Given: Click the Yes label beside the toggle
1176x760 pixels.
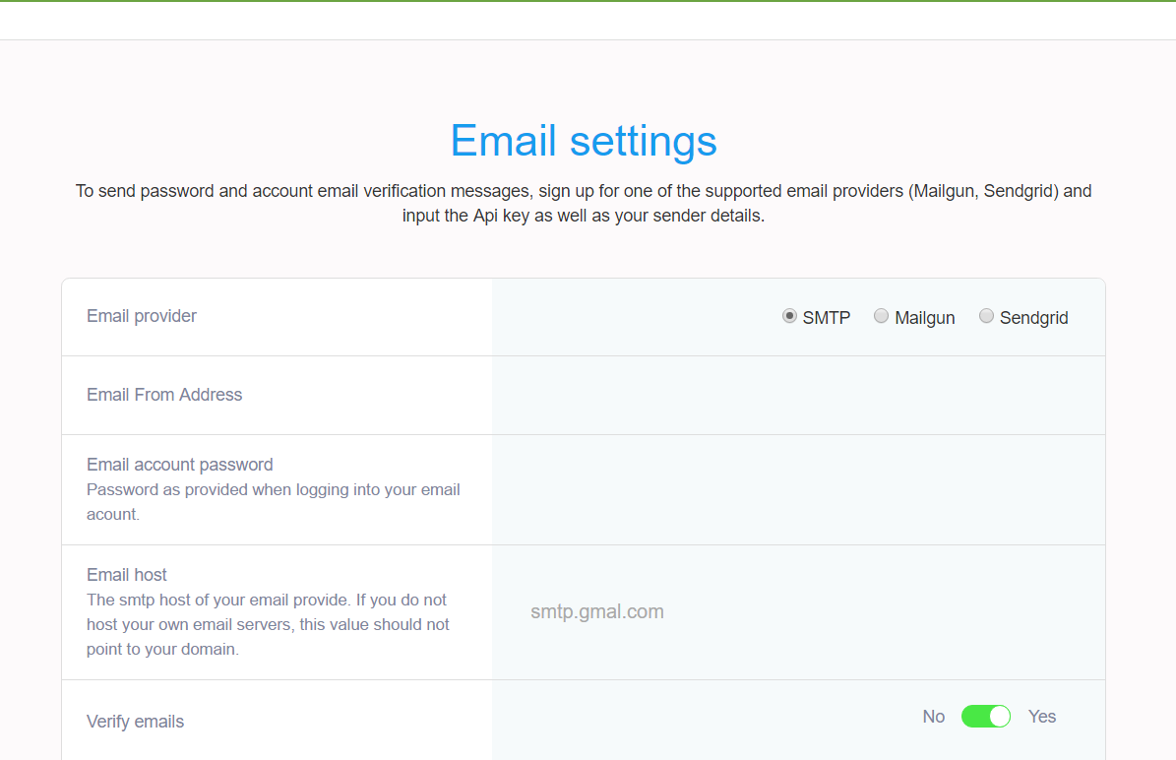Looking at the screenshot, I should coord(1042,717).
